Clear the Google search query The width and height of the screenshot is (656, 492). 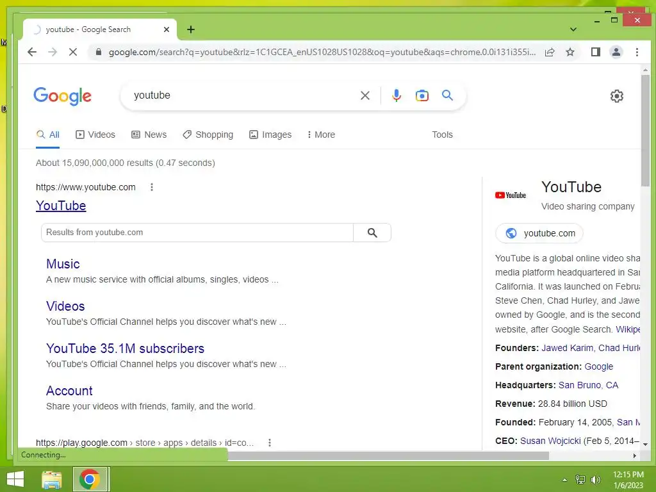pos(365,95)
